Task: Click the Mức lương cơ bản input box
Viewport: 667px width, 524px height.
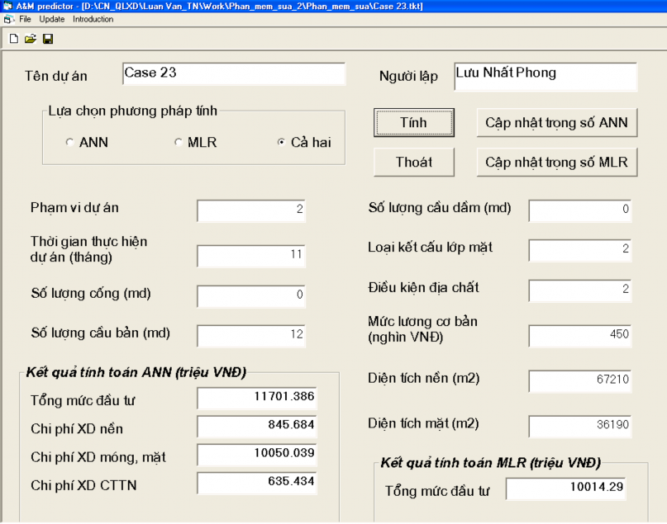Action: tap(579, 335)
